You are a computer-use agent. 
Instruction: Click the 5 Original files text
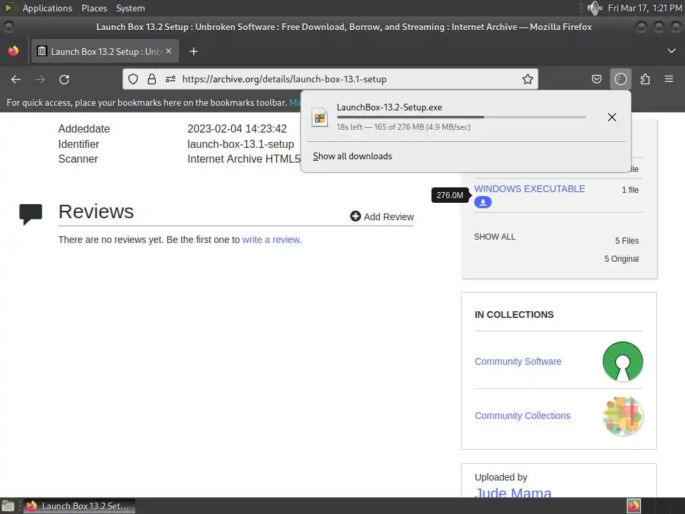tap(621, 259)
